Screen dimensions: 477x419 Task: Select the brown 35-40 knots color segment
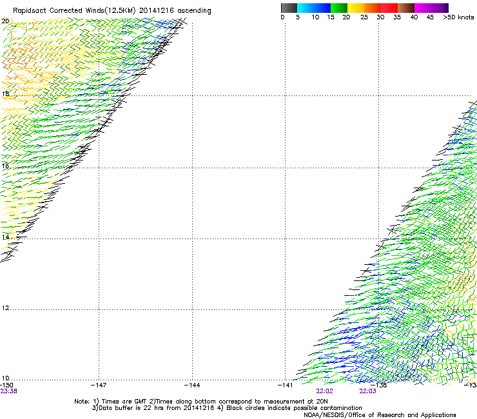pyautogui.click(x=406, y=8)
